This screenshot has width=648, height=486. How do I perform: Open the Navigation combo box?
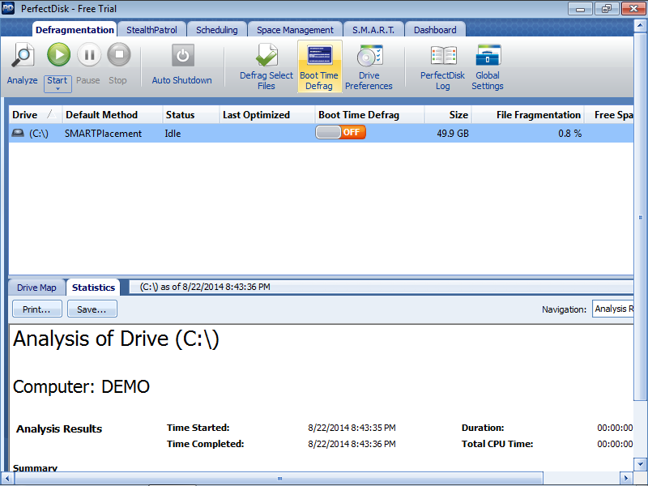coord(613,309)
